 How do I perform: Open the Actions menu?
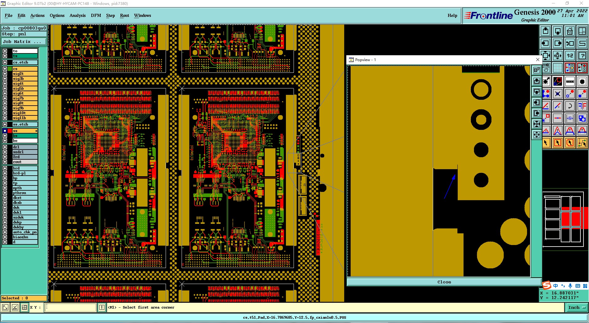point(37,15)
